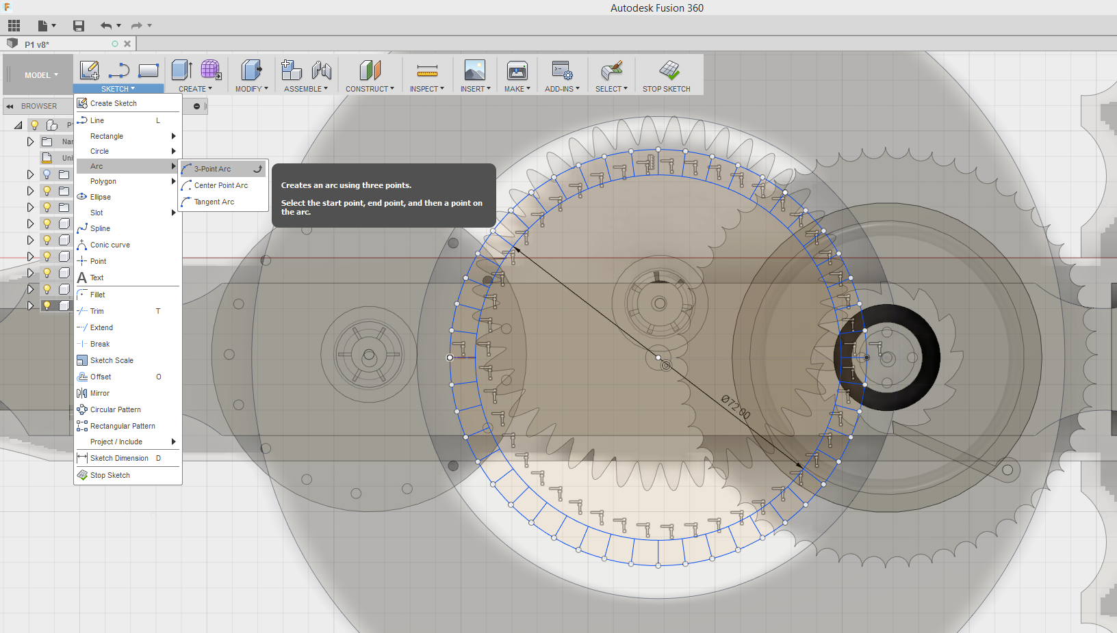Select the Line tool toolbar icon
Viewport: 1117px width, 633px height.
tap(119, 70)
